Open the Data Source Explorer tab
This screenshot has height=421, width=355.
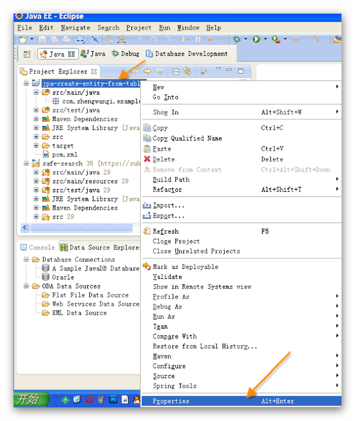click(x=100, y=247)
